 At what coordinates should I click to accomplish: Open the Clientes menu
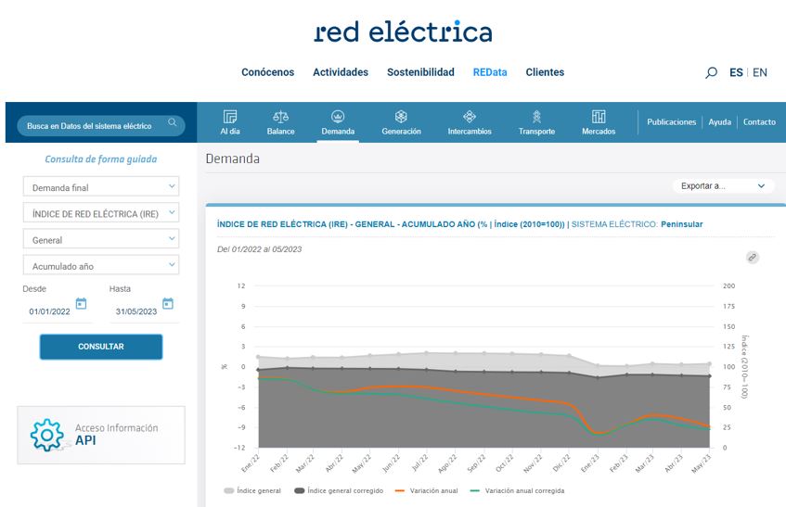pyautogui.click(x=545, y=72)
